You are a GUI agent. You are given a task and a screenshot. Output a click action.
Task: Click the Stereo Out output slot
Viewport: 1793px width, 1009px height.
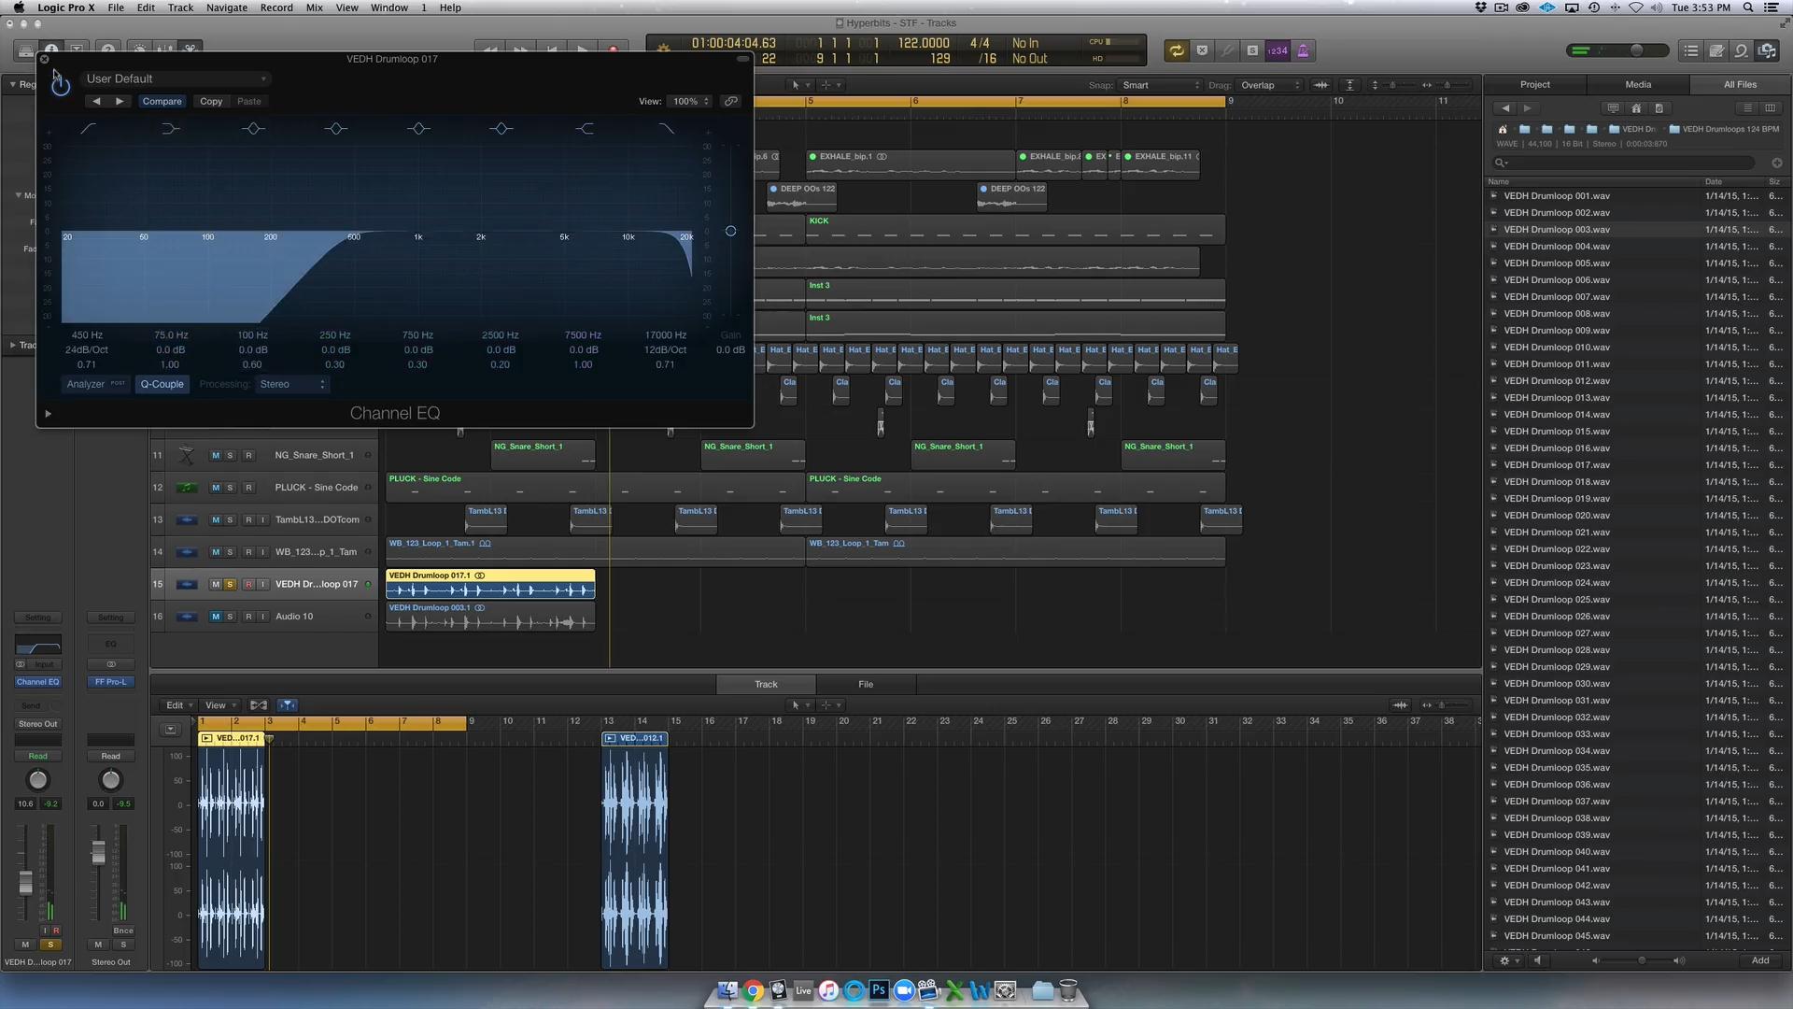pyautogui.click(x=37, y=724)
